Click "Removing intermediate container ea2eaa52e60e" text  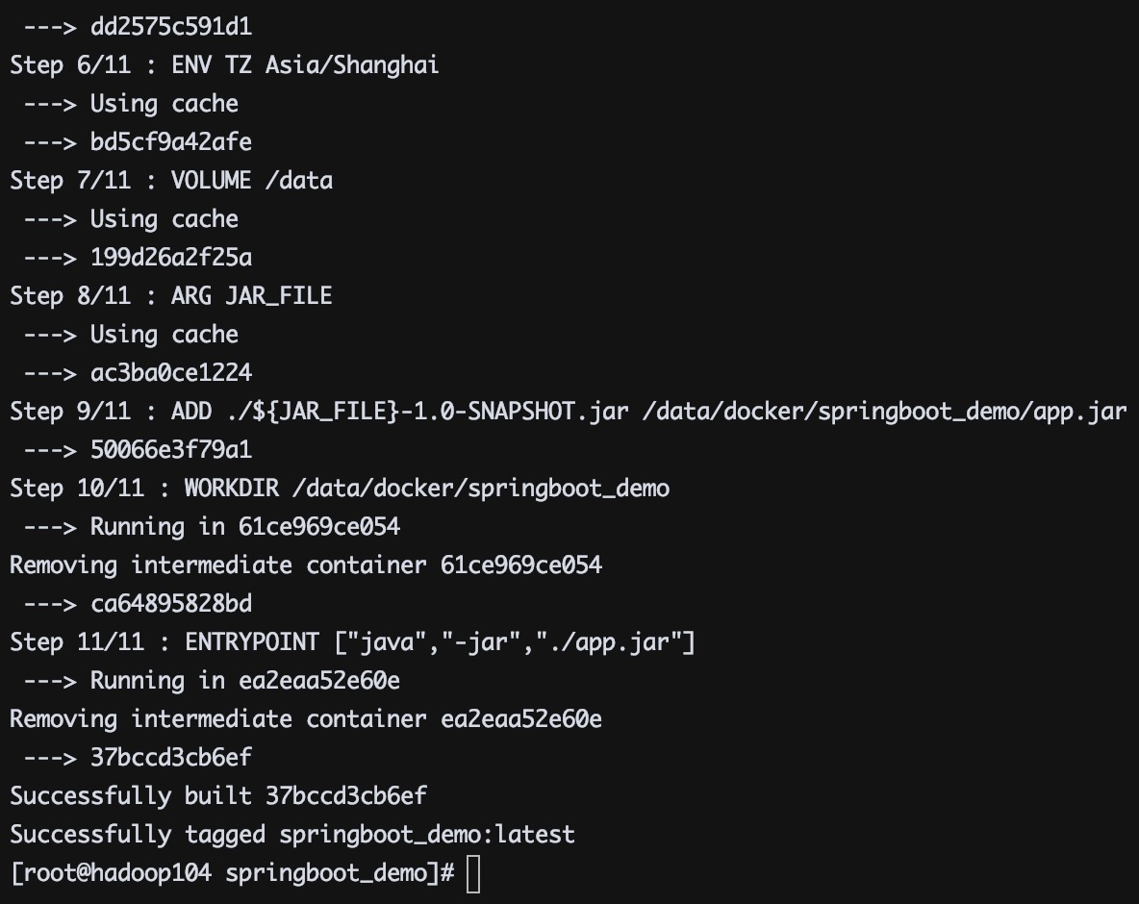(x=306, y=719)
